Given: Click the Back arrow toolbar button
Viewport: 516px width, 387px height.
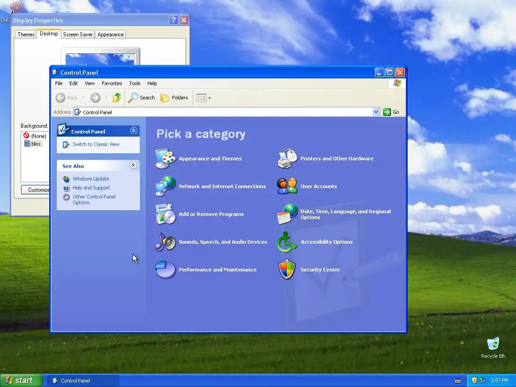Looking at the screenshot, I should click(x=66, y=98).
